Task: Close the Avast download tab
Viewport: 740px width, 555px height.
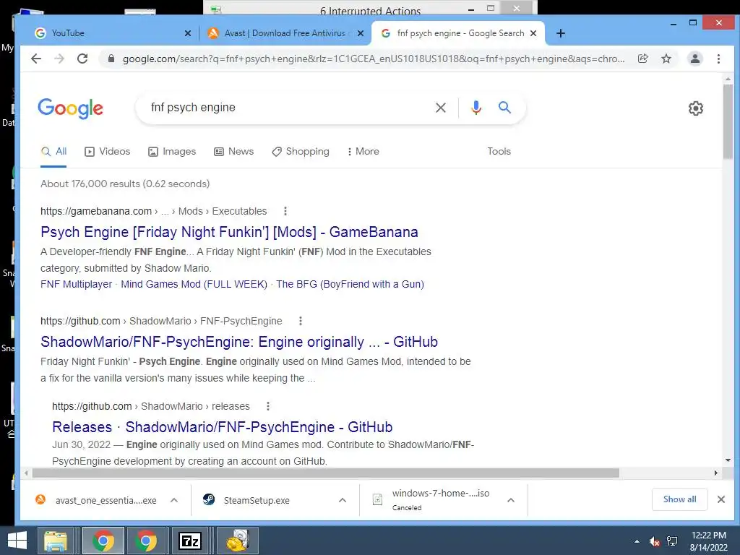Action: coord(361,33)
